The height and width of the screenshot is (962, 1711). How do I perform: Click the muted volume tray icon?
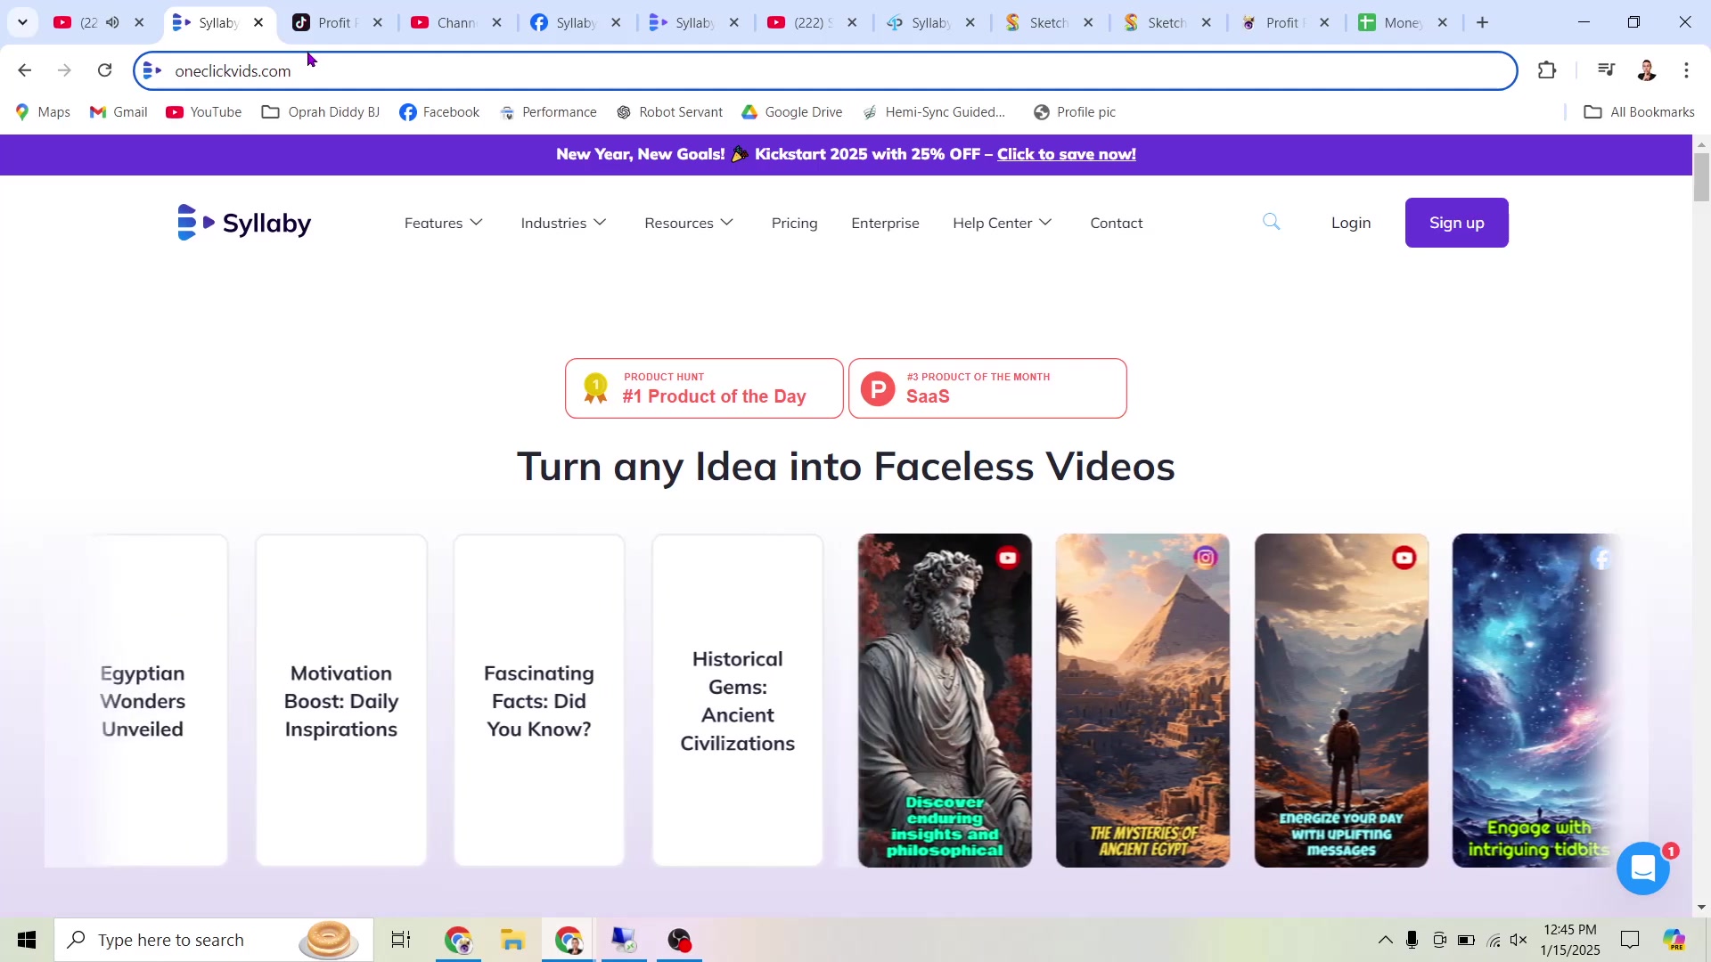tap(1519, 940)
